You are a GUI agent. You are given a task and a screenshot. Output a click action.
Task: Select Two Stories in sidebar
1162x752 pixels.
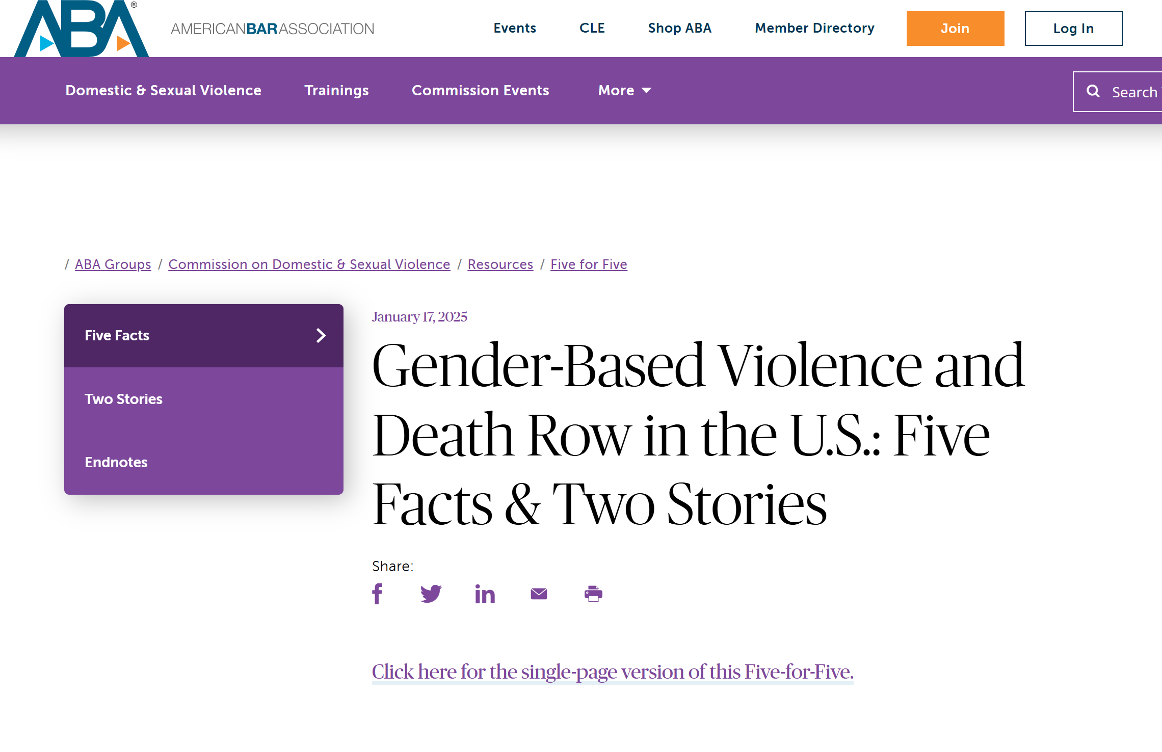123,399
